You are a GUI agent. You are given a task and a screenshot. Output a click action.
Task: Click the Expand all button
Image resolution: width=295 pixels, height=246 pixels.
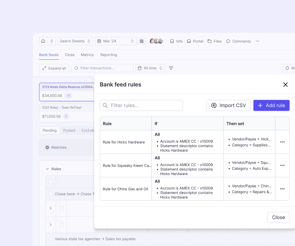click(x=54, y=68)
